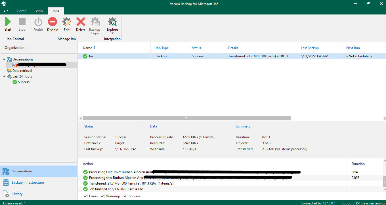This screenshot has width=386, height=205.
Task: Click the Connected to 127.0.0.1 status
Action: click(x=318, y=203)
